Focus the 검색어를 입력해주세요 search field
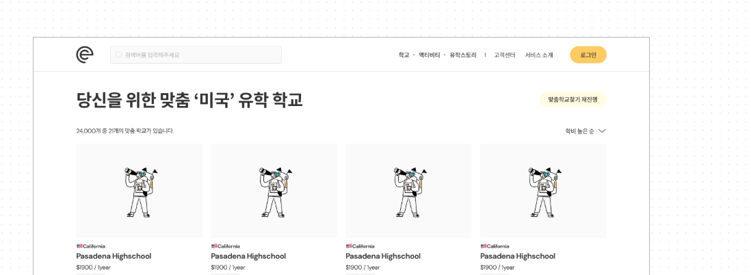Image resolution: width=751 pixels, height=275 pixels. (196, 55)
